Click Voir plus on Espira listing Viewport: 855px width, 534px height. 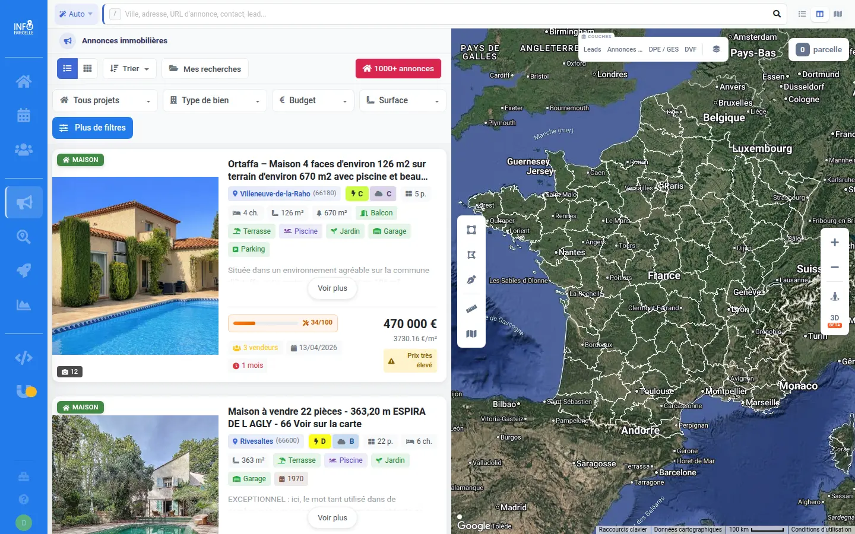pyautogui.click(x=332, y=518)
